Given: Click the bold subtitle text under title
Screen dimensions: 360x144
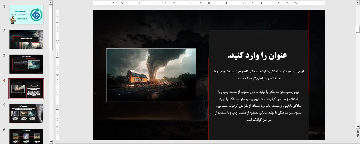Looking at the screenshot, I should coord(259,75).
